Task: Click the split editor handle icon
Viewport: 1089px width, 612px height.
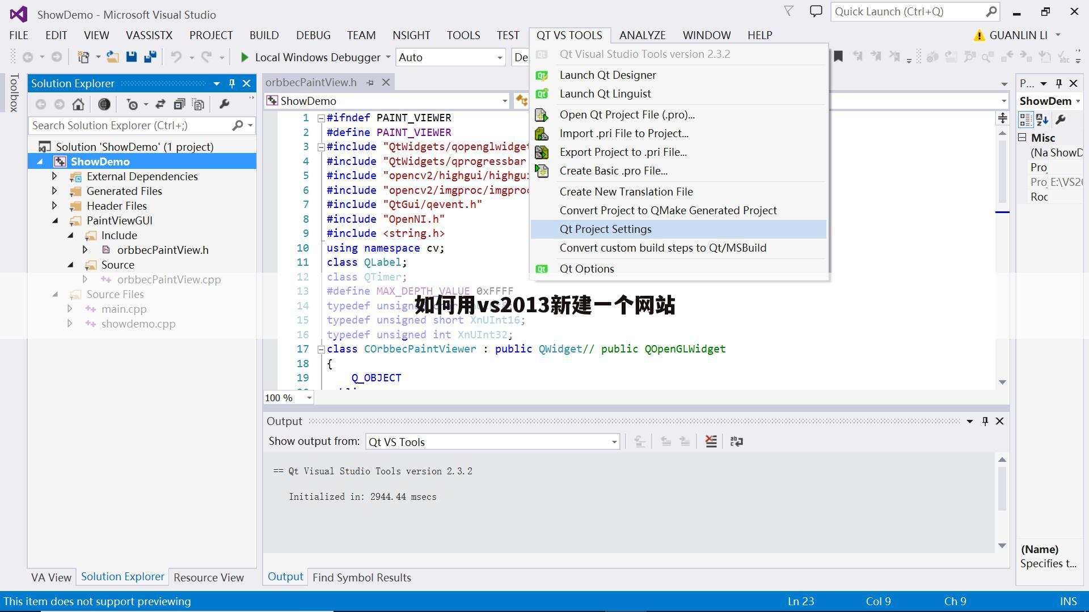Action: pos(1003,118)
